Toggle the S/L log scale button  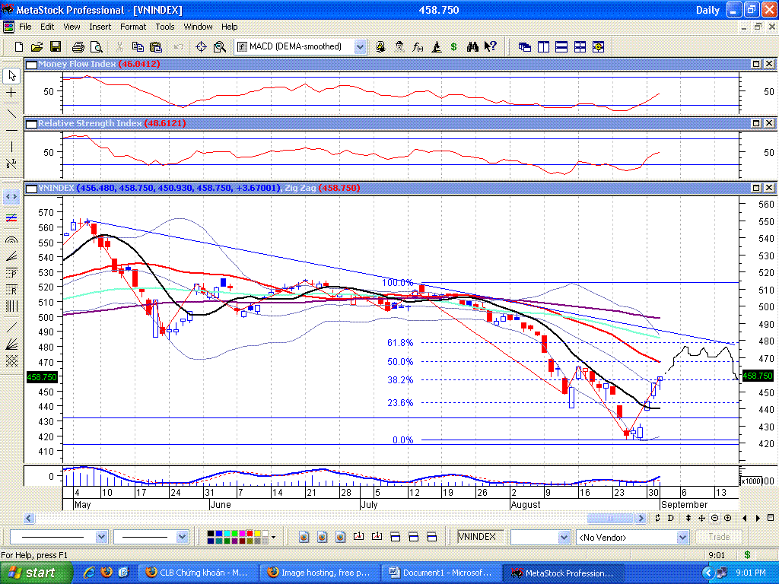(11, 163)
